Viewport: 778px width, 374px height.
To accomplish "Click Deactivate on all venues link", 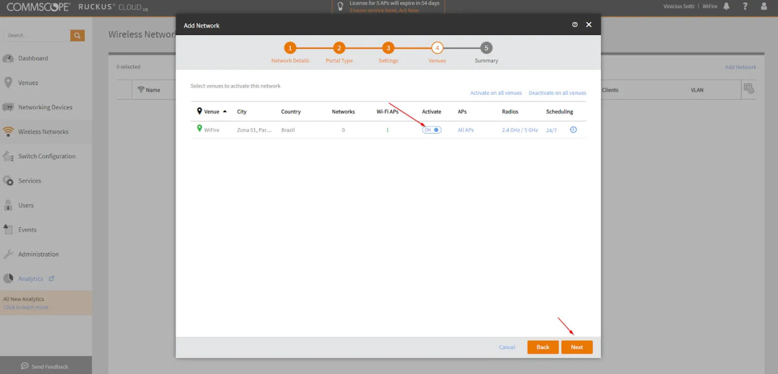I will pyautogui.click(x=557, y=93).
